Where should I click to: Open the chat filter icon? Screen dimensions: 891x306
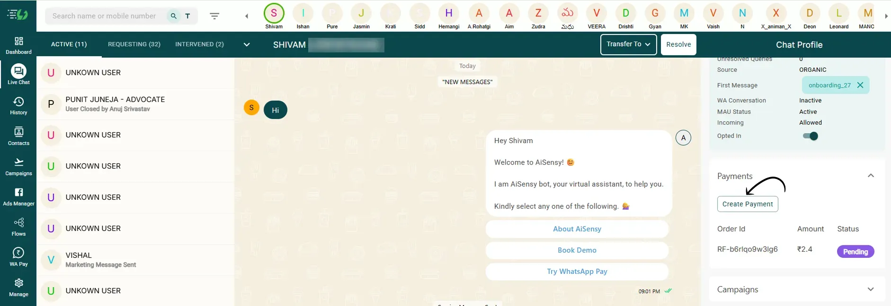pos(214,16)
